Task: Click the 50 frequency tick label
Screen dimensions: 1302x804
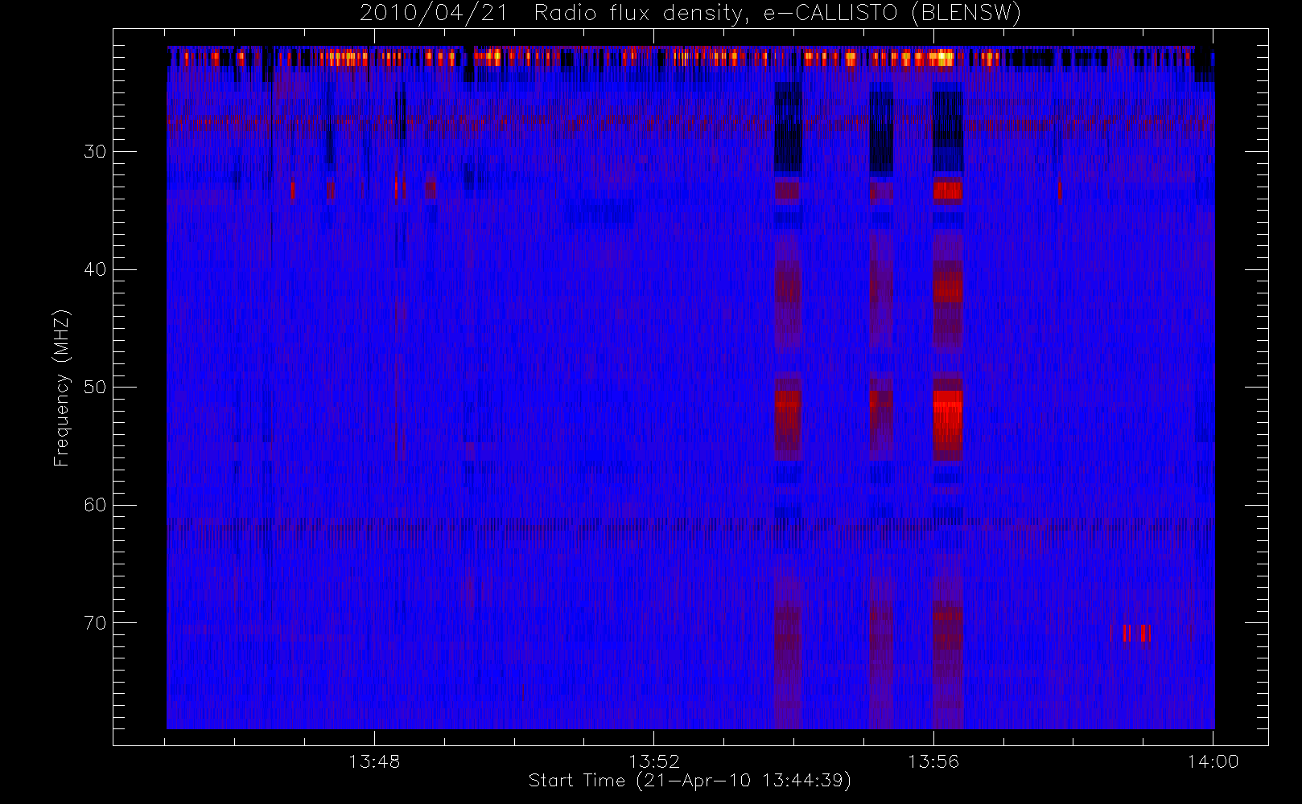Action: tap(95, 388)
